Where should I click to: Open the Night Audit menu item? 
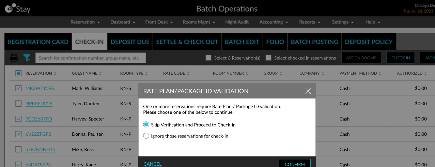(x=237, y=22)
